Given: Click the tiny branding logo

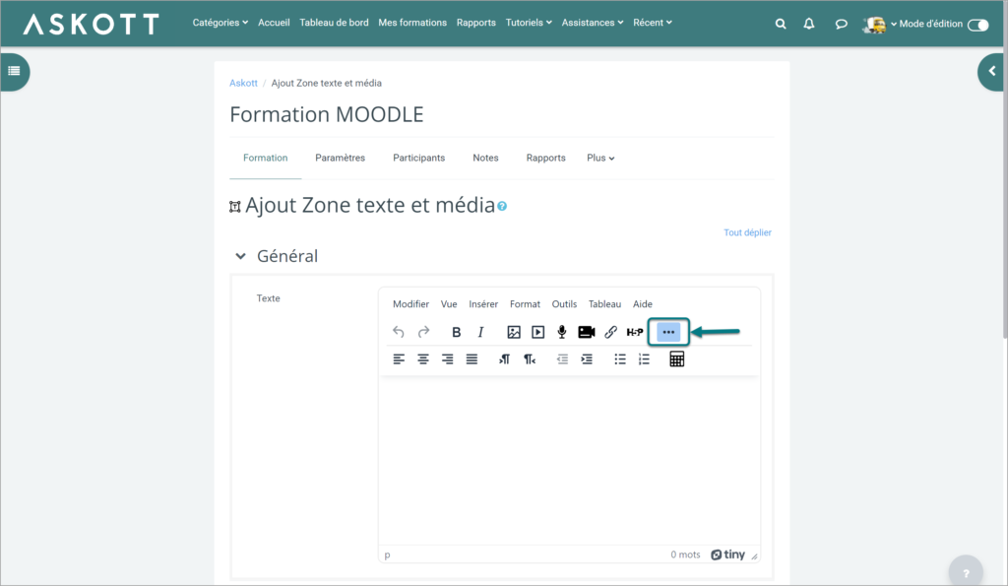Looking at the screenshot, I should coord(727,554).
